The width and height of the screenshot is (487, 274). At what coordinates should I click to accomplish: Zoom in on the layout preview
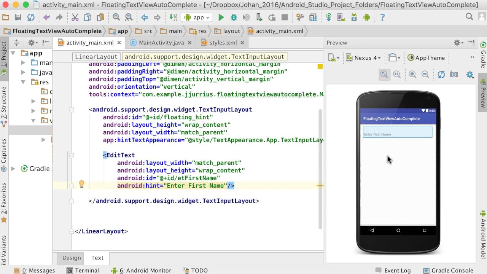[x=412, y=75]
